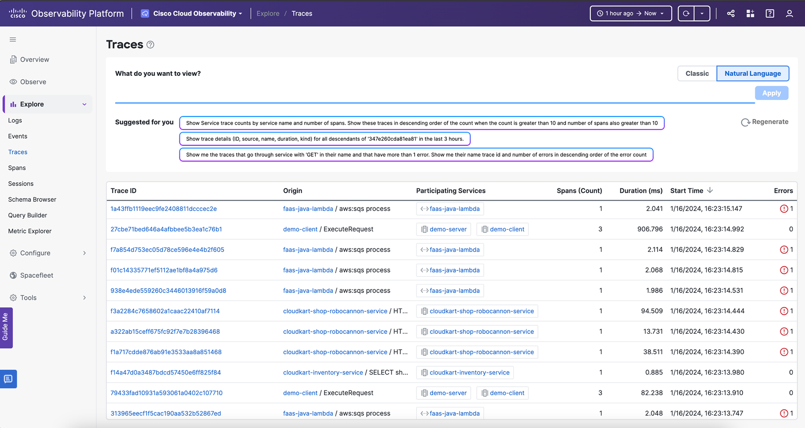This screenshot has width=805, height=428.
Task: Open Spans in the sidebar
Action: pyautogui.click(x=17, y=168)
